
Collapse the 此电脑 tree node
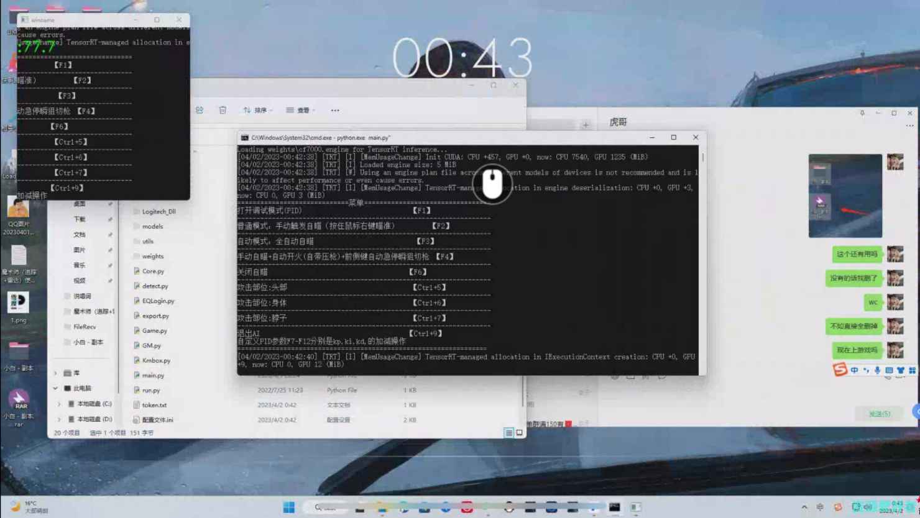[55, 388]
